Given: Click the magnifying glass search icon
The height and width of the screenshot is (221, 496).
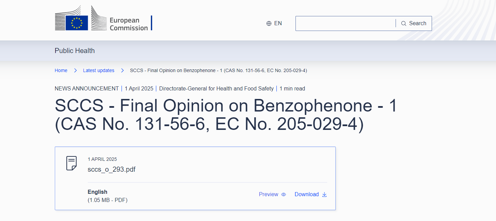Looking at the screenshot, I should coord(404,23).
